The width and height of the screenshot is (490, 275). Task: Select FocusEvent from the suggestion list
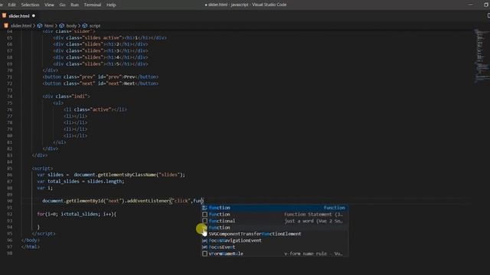(274, 247)
